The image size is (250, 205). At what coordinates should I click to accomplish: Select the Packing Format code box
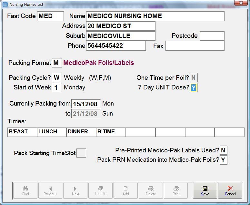57,63
